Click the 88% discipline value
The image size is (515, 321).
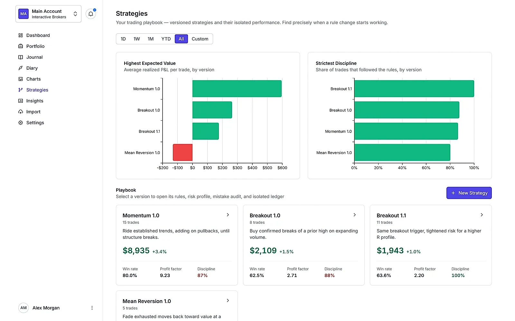(x=330, y=275)
